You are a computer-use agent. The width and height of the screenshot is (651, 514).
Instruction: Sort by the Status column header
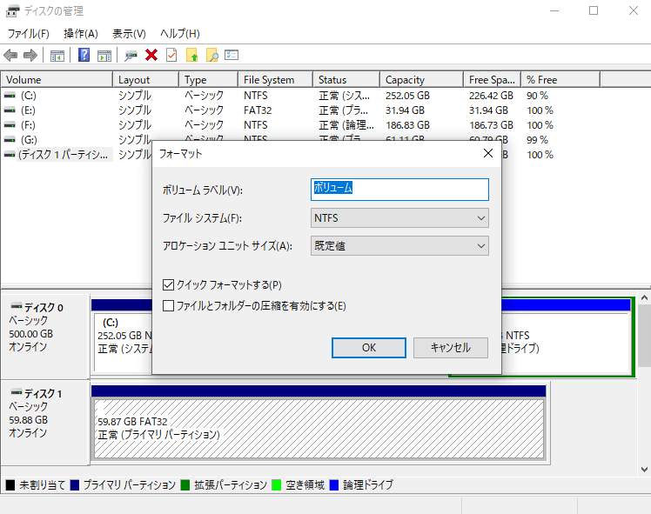(346, 80)
